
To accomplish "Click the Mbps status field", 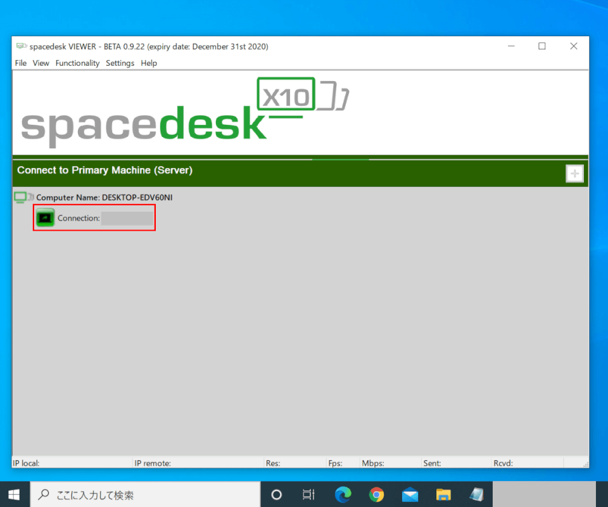I will pos(391,463).
